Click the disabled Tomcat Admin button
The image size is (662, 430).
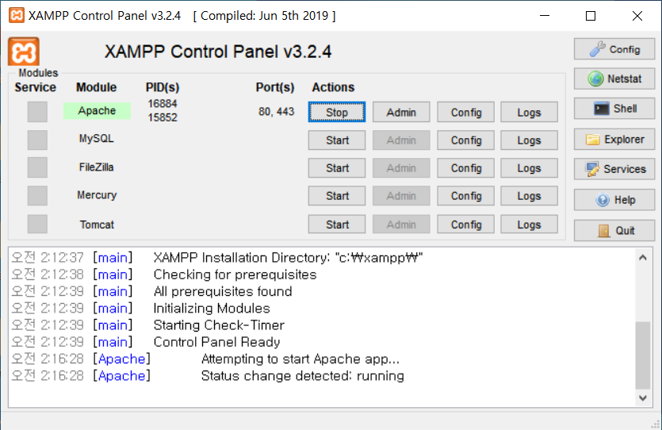coord(401,225)
